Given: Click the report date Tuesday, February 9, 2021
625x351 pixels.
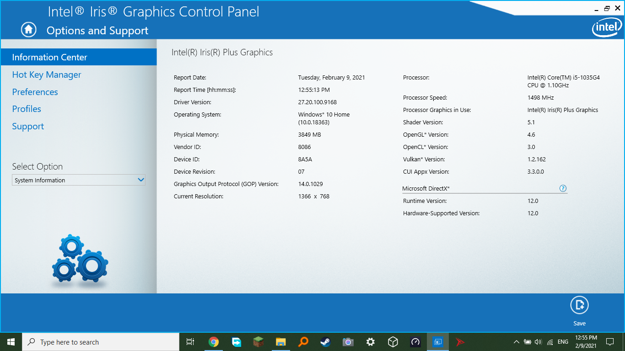Looking at the screenshot, I should click(x=332, y=78).
